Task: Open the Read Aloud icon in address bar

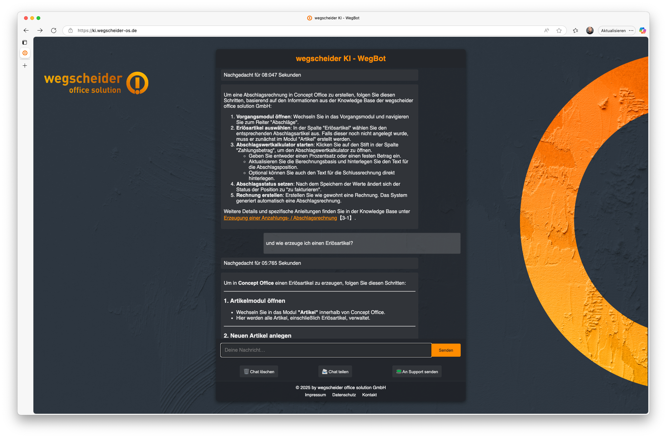Action: coord(547,31)
